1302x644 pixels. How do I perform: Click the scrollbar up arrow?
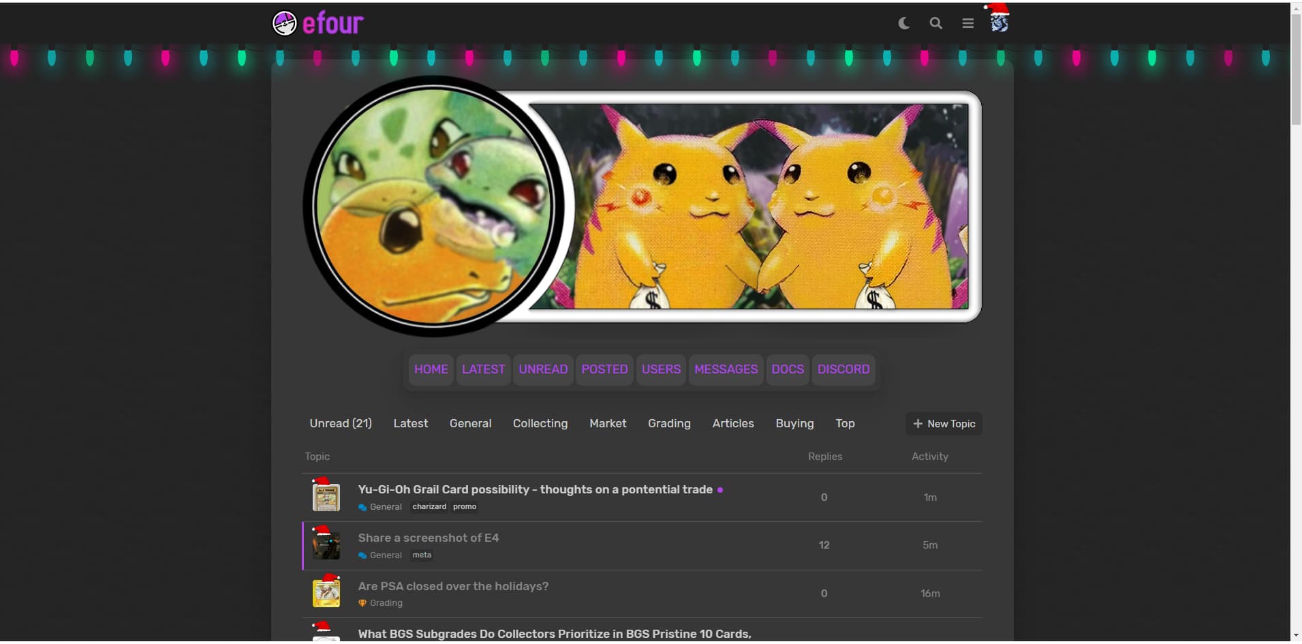click(1296, 8)
